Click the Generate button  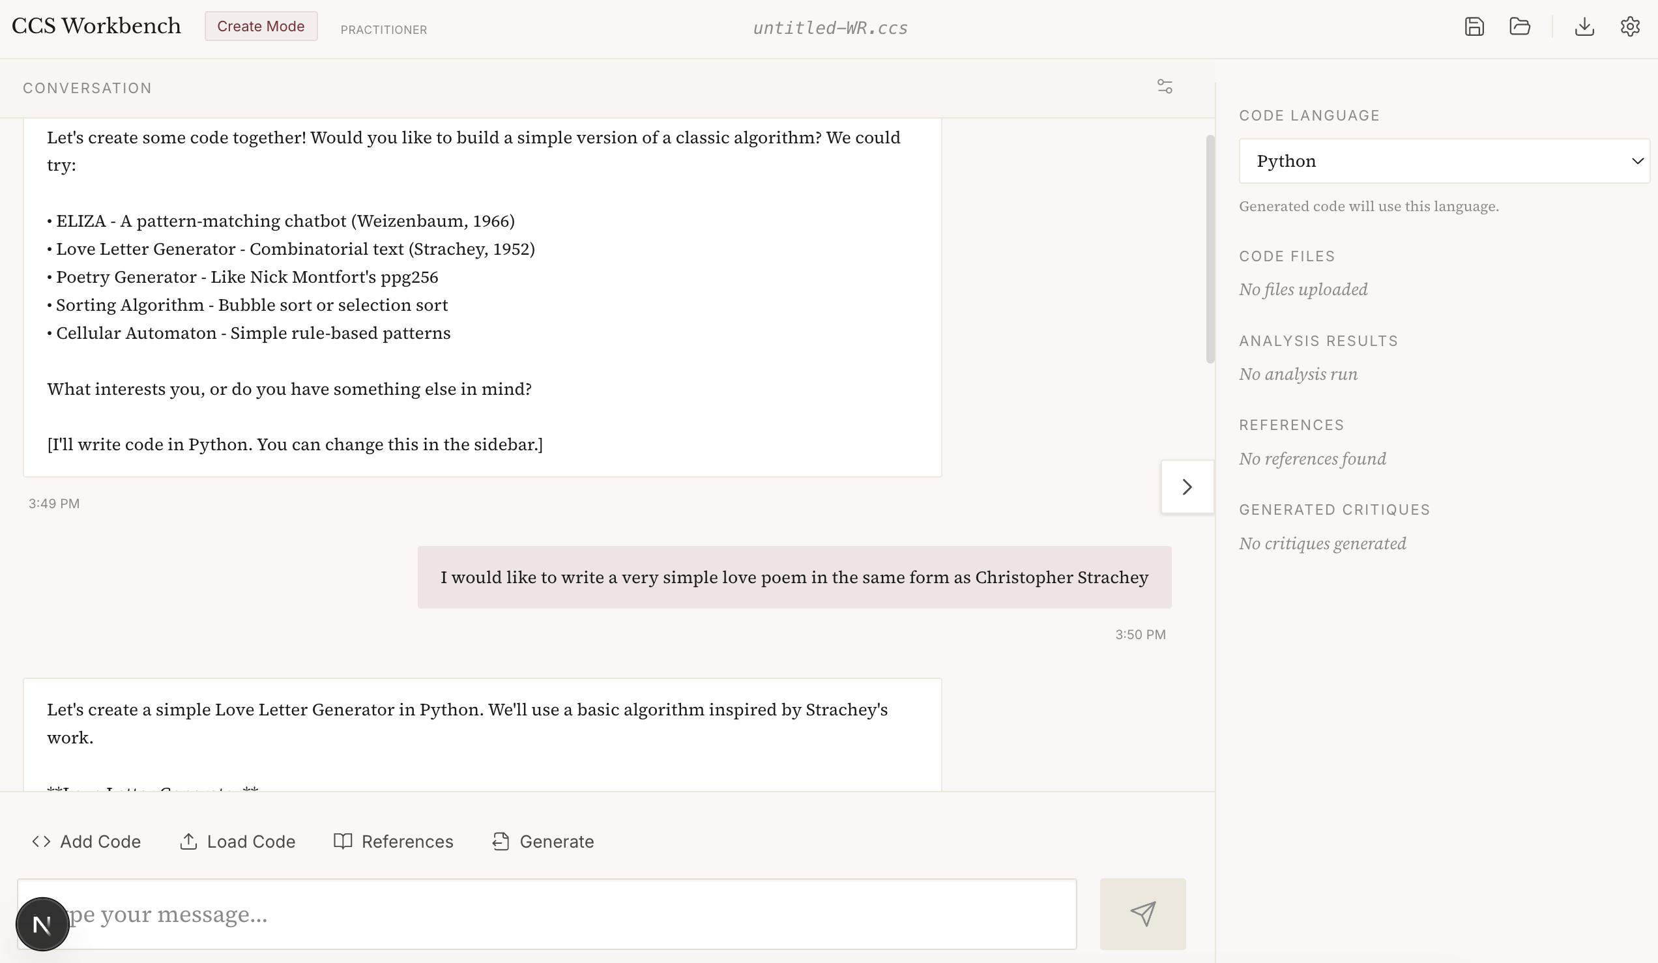tap(543, 841)
